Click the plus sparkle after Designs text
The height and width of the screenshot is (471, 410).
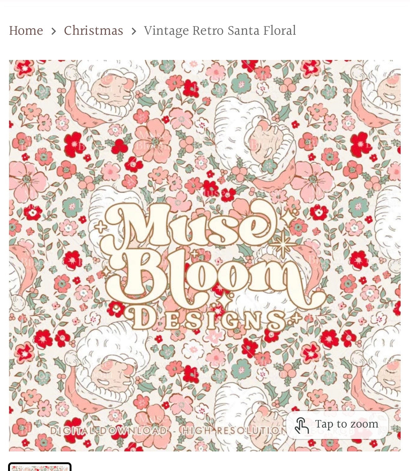tap(296, 318)
